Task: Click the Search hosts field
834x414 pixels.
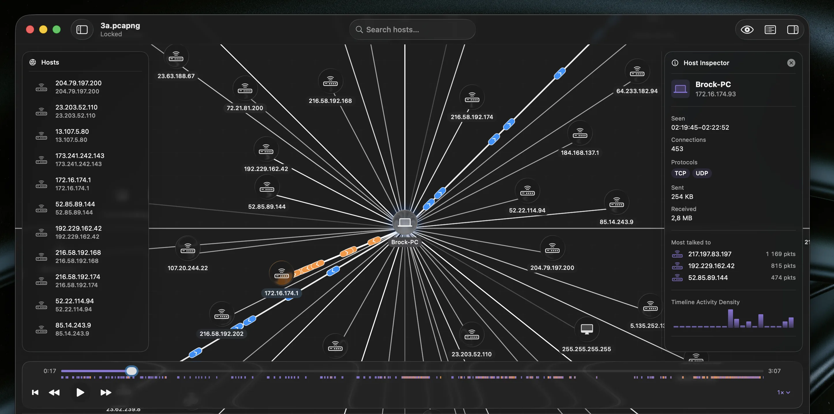Action: (412, 29)
